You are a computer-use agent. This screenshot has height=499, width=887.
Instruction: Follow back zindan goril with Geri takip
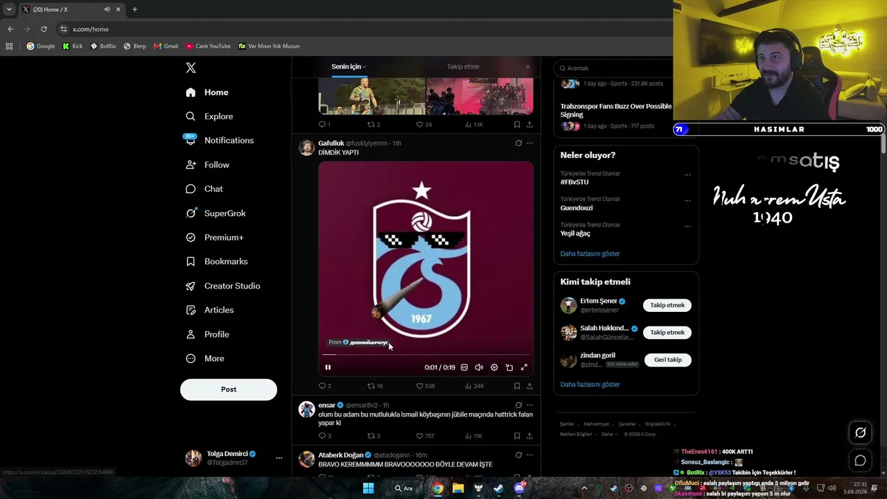point(668,360)
